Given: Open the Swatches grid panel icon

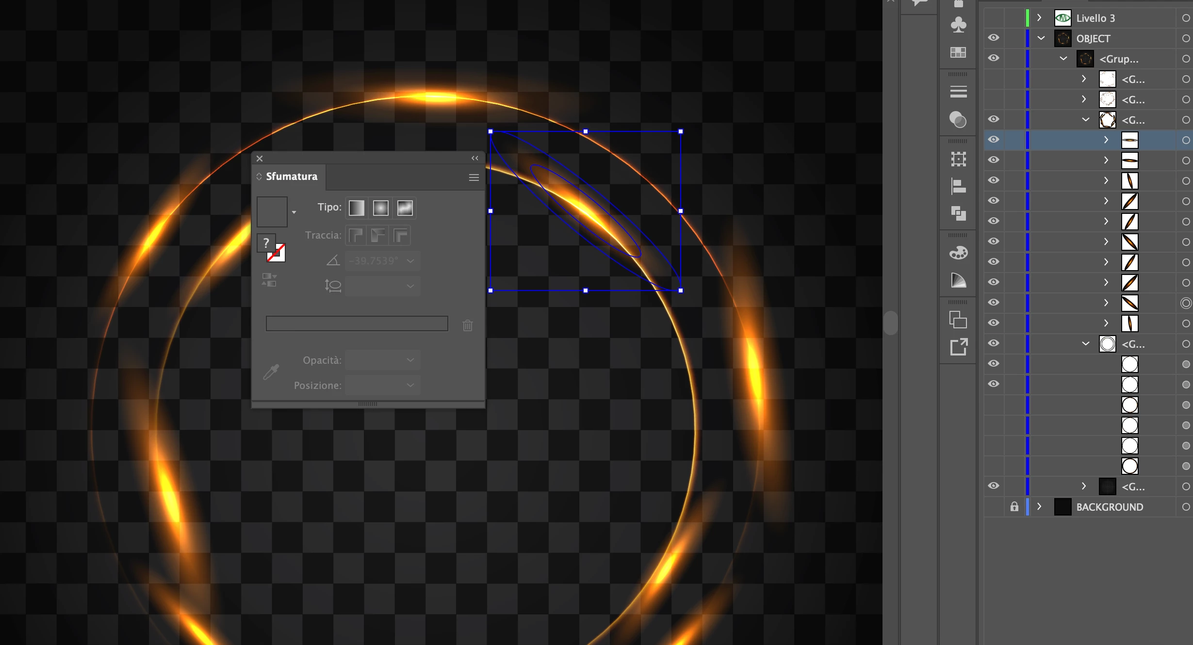Looking at the screenshot, I should pos(958,52).
